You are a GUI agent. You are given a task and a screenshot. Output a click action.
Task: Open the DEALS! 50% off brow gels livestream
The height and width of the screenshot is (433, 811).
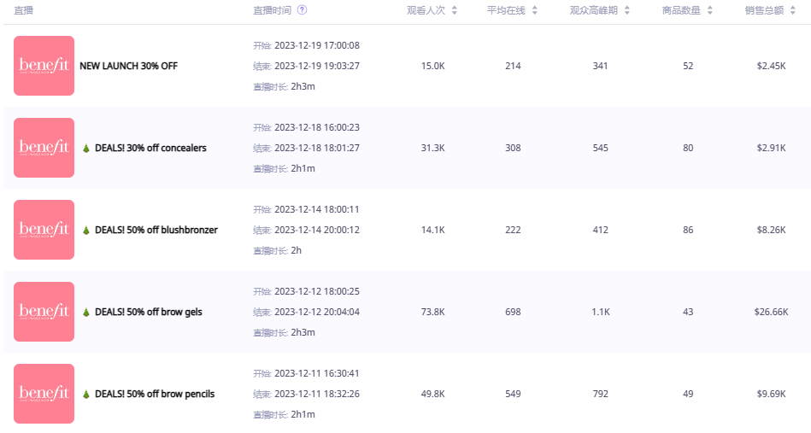click(149, 312)
